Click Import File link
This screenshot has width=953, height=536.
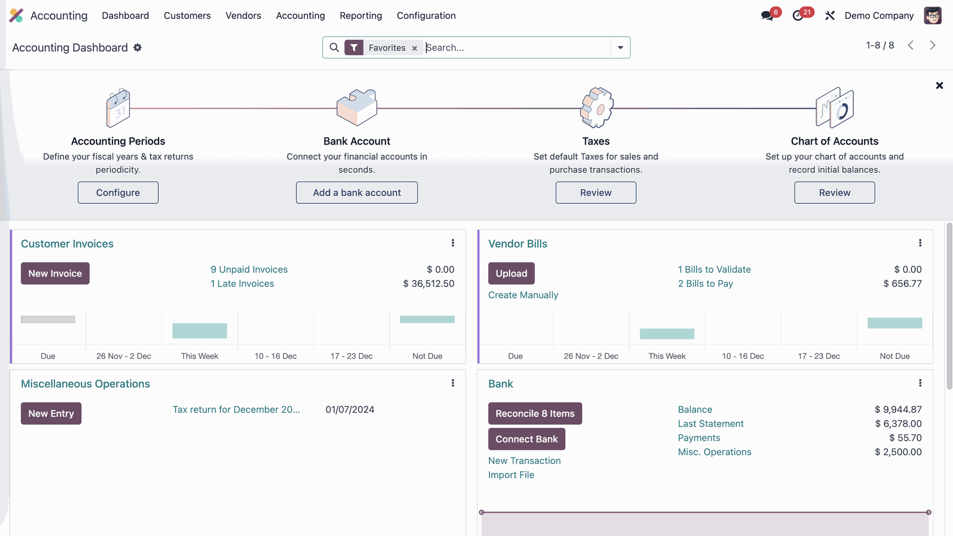511,475
